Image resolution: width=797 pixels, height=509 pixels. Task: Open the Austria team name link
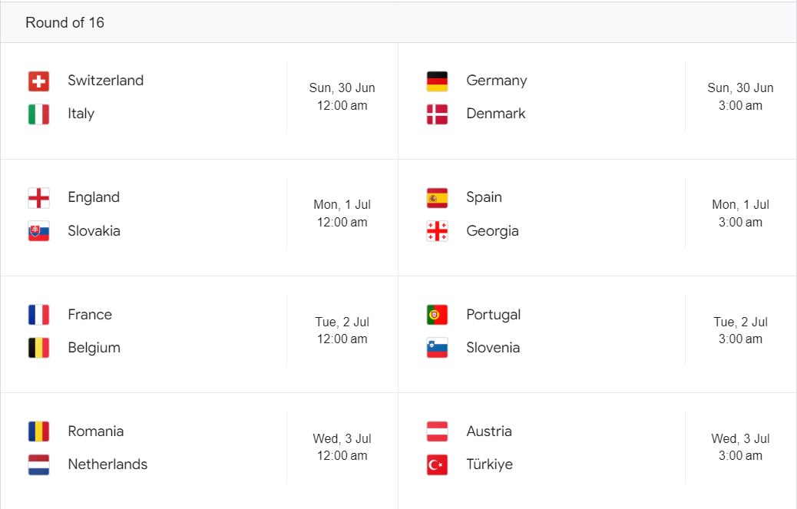pos(489,431)
